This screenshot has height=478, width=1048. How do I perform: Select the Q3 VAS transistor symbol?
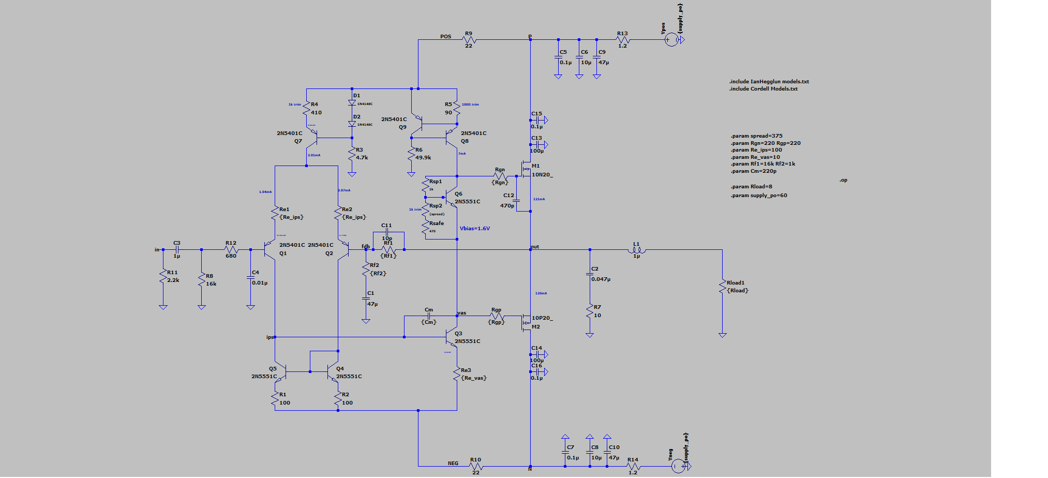coord(451,337)
